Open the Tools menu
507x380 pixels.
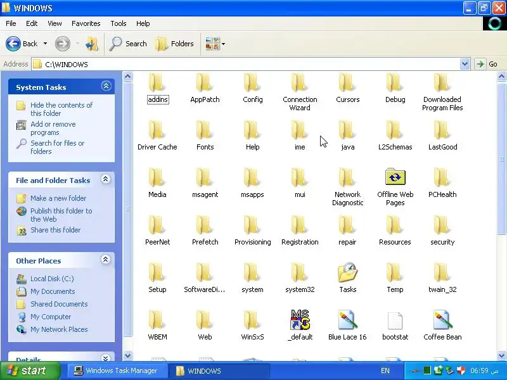point(119,23)
